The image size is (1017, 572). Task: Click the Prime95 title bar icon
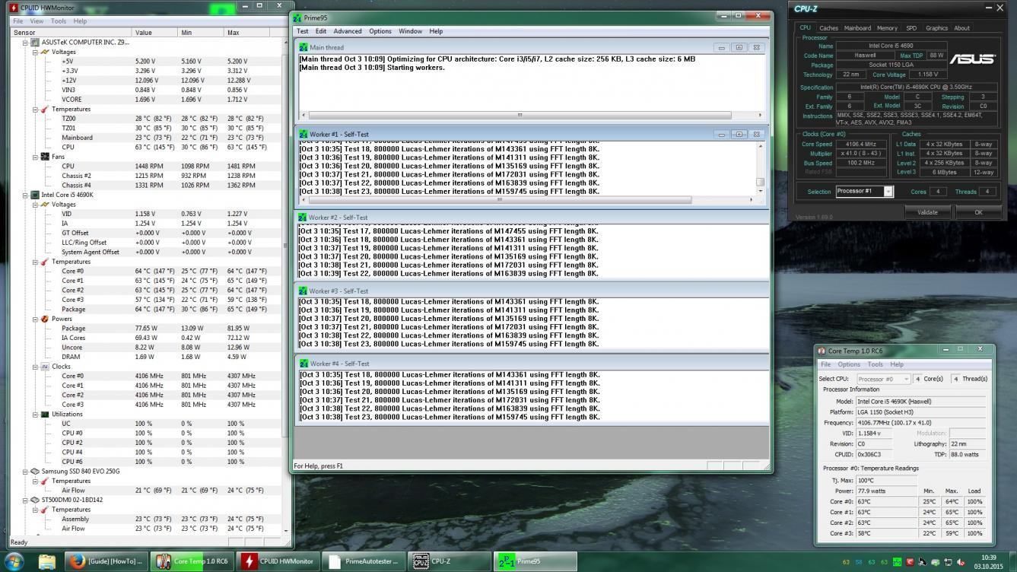[297, 17]
